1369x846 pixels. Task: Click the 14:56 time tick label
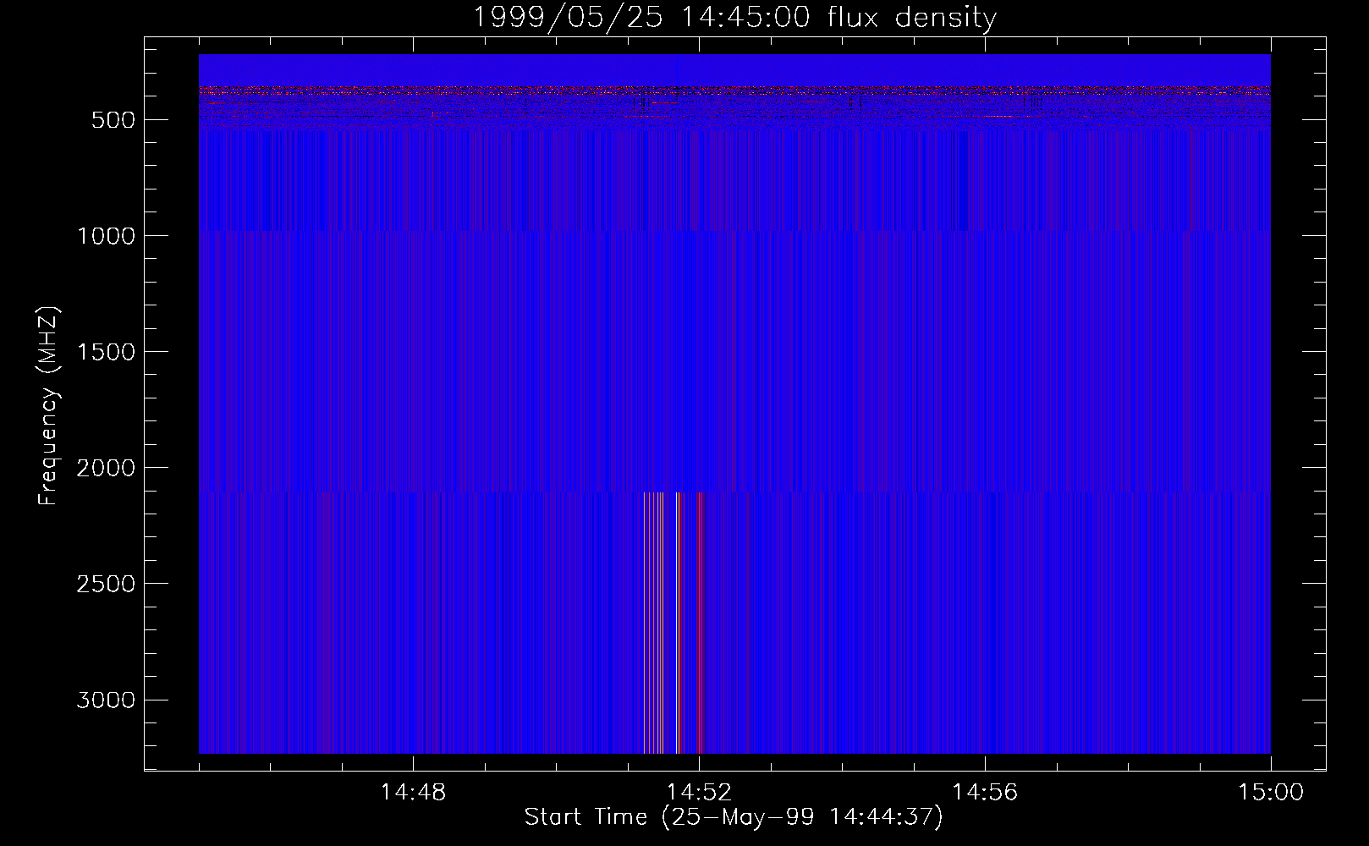[x=985, y=793]
